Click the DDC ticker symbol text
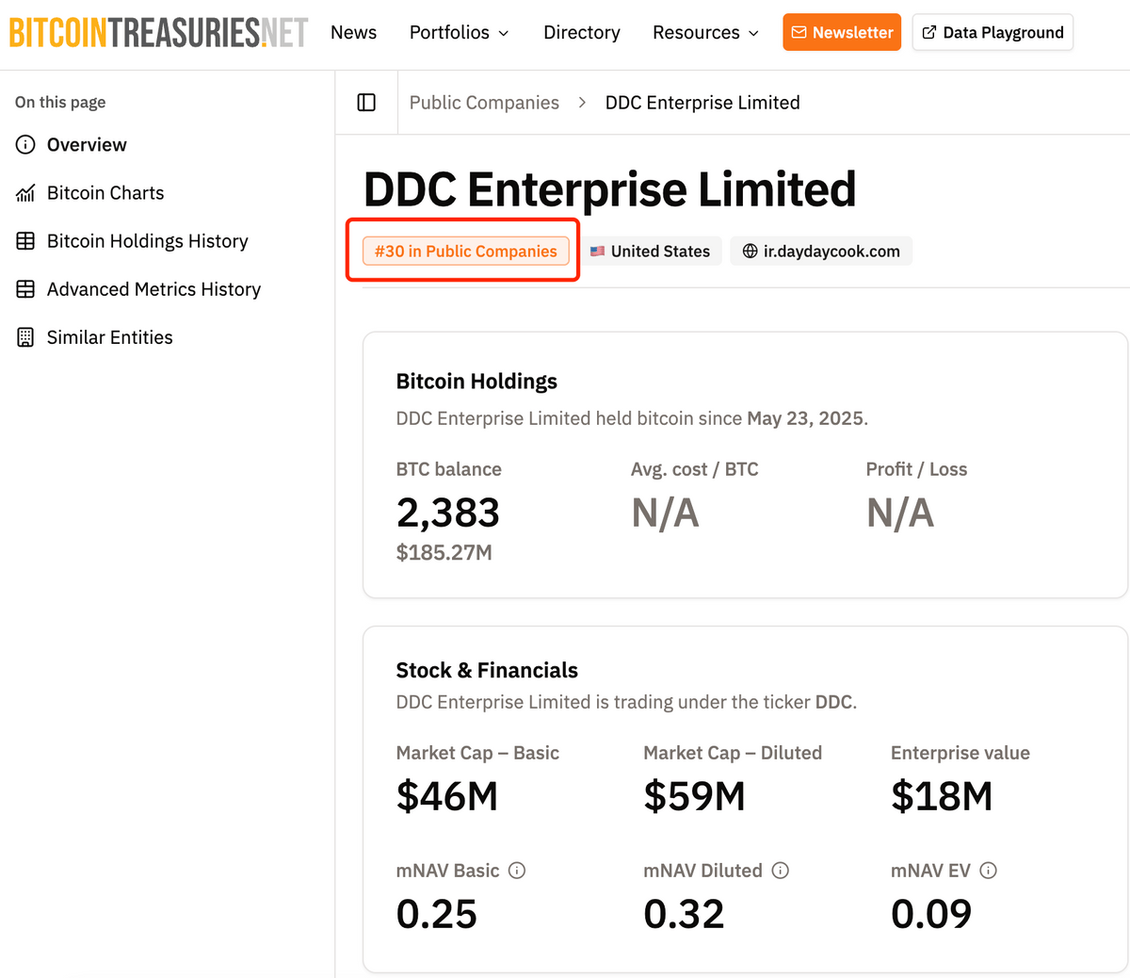 point(833,702)
